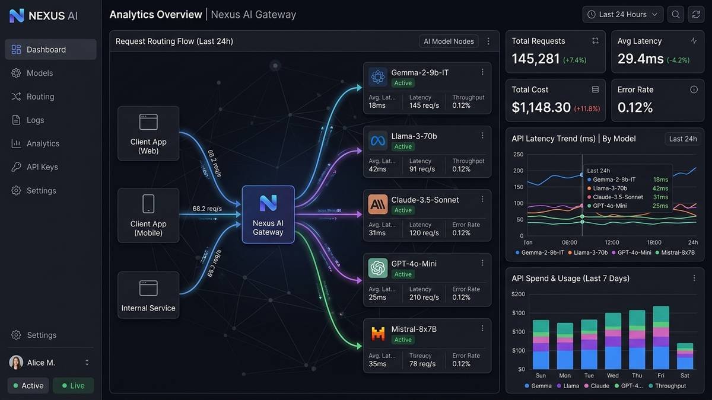Click the Throughput legend in spend chart

pos(667,386)
